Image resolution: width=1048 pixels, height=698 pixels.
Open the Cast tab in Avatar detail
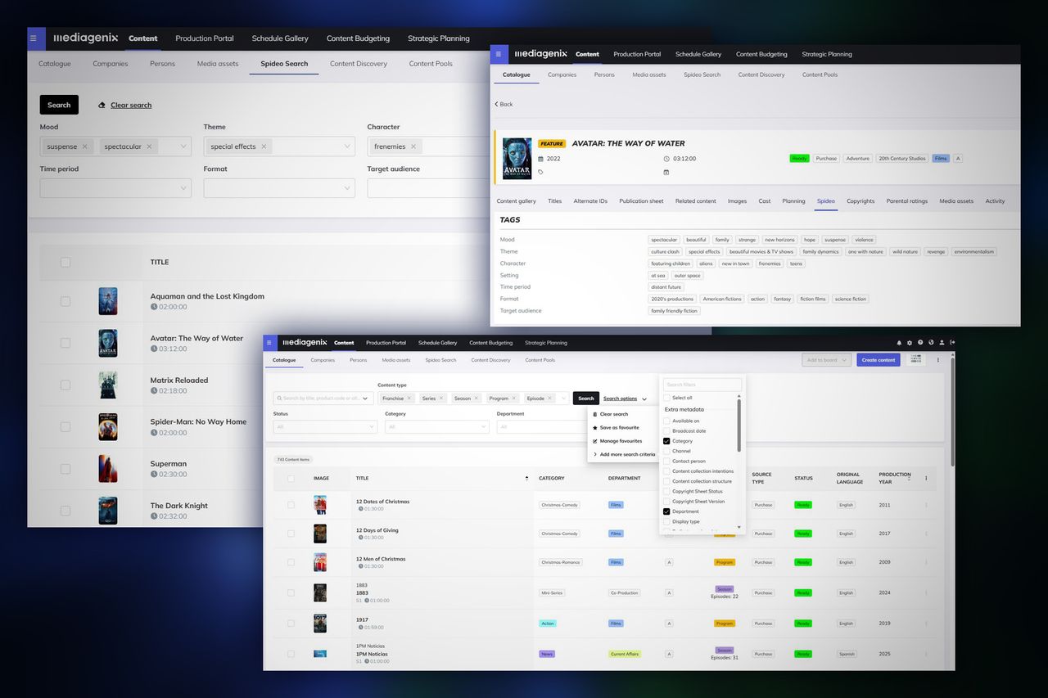765,201
